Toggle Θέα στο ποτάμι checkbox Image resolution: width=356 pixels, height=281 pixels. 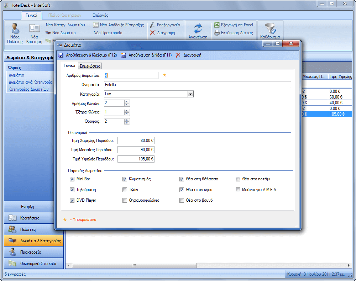pos(238,179)
